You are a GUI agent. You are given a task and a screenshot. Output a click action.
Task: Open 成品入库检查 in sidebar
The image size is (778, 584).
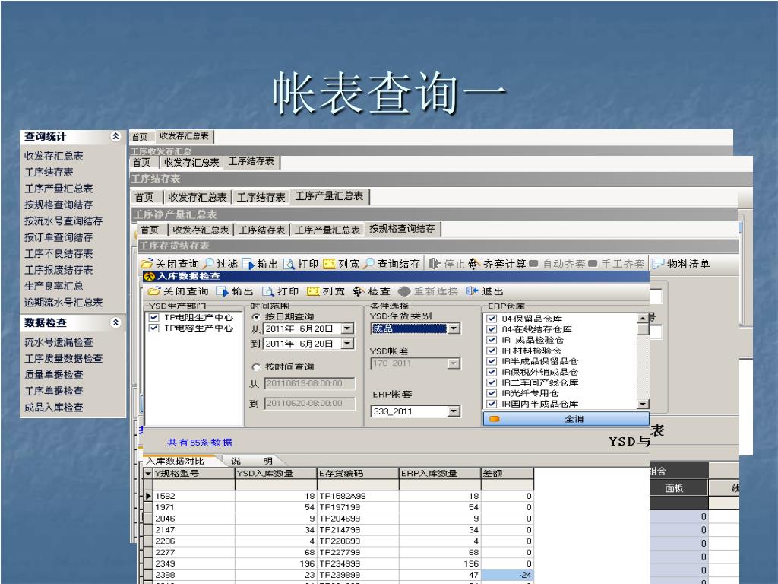pos(54,408)
